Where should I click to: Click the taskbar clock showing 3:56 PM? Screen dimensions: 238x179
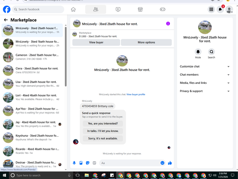click(223, 175)
